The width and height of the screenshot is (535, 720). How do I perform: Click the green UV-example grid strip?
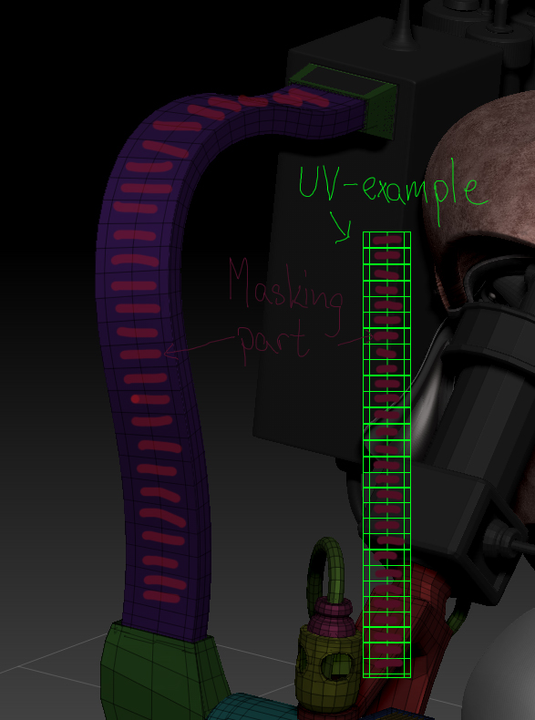pyautogui.click(x=386, y=454)
